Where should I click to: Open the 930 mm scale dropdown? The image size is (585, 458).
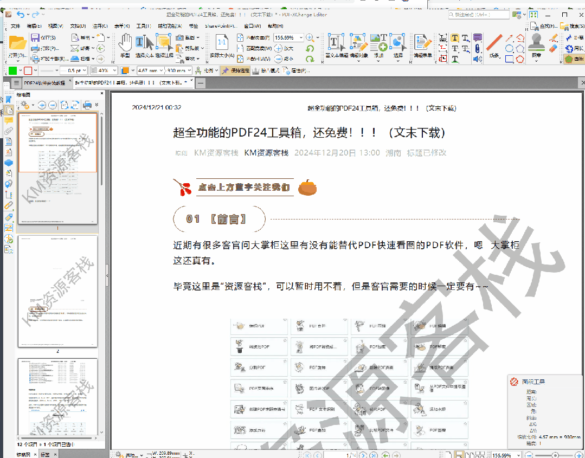pyautogui.click(x=189, y=70)
